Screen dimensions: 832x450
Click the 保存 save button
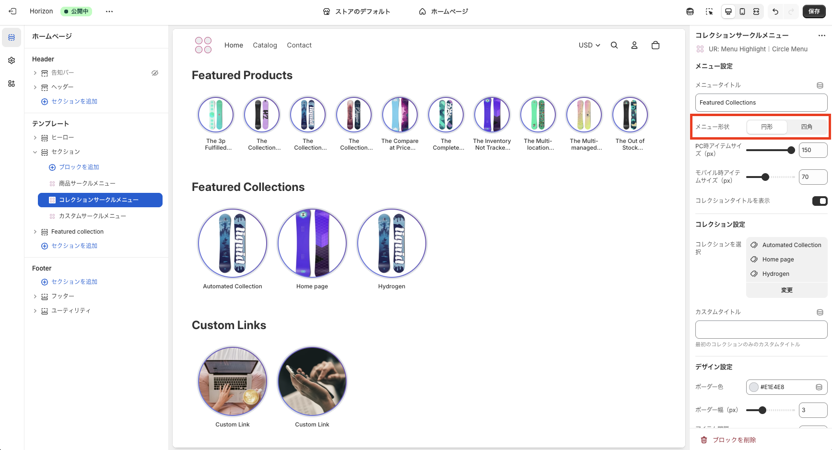point(814,12)
